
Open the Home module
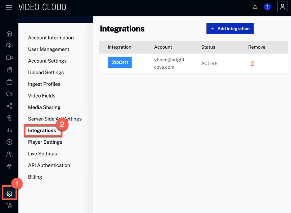[9, 33]
